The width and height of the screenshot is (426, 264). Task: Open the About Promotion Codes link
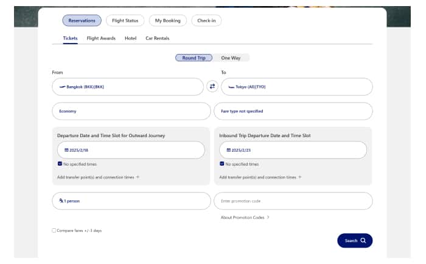pos(245,217)
